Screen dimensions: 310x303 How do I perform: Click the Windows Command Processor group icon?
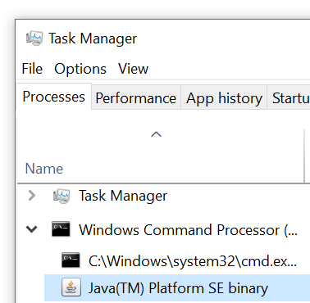point(61,228)
